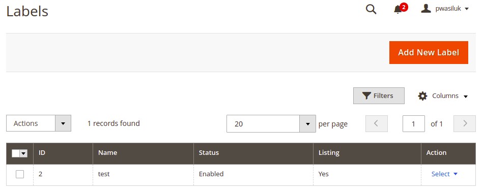Click the funnel icon on Filters
The height and width of the screenshot is (193, 483).
coord(366,96)
